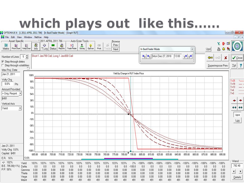Launch the Trade Finder tool
Viewport: 244px width, 183px height.
pyautogui.click(x=72, y=47)
